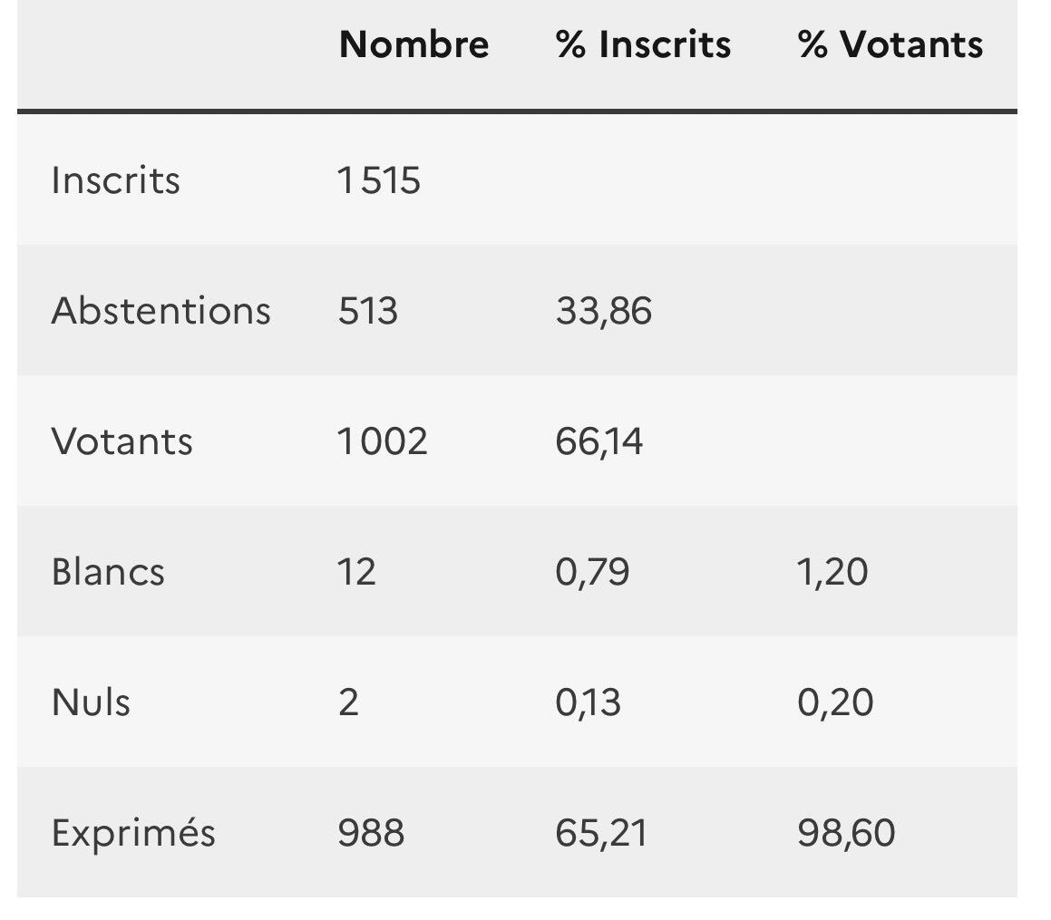This screenshot has width=1051, height=920.
Task: Click the Nuls % Votants value 0,20
Action: point(835,702)
